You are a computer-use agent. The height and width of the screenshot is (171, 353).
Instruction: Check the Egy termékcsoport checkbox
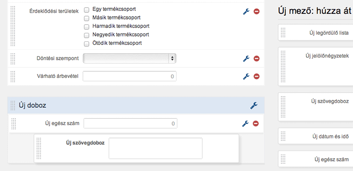pos(86,10)
